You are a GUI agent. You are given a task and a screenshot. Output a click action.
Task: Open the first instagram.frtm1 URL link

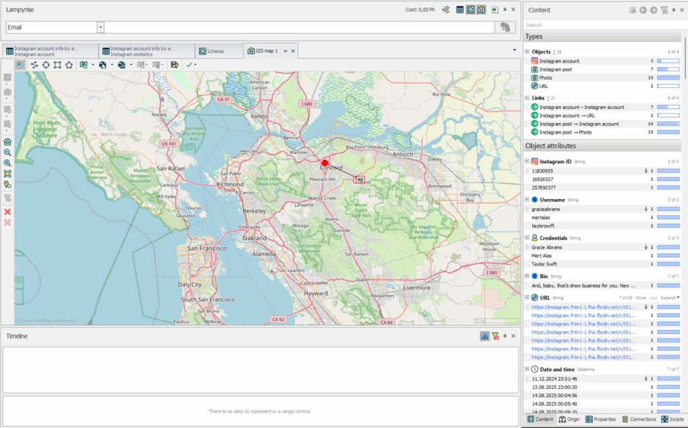(x=584, y=307)
